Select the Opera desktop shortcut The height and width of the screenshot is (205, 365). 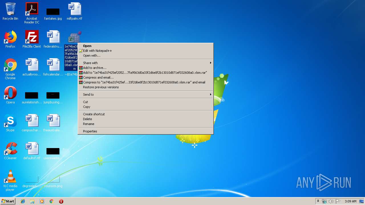pos(10,95)
